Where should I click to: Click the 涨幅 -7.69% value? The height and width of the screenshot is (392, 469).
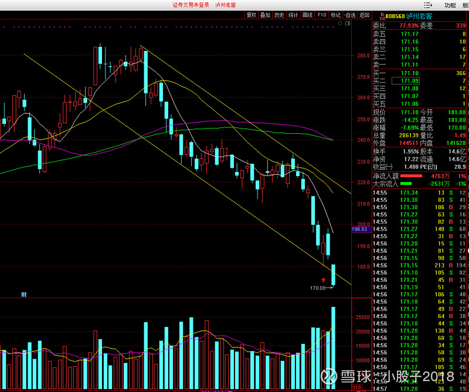pos(409,128)
